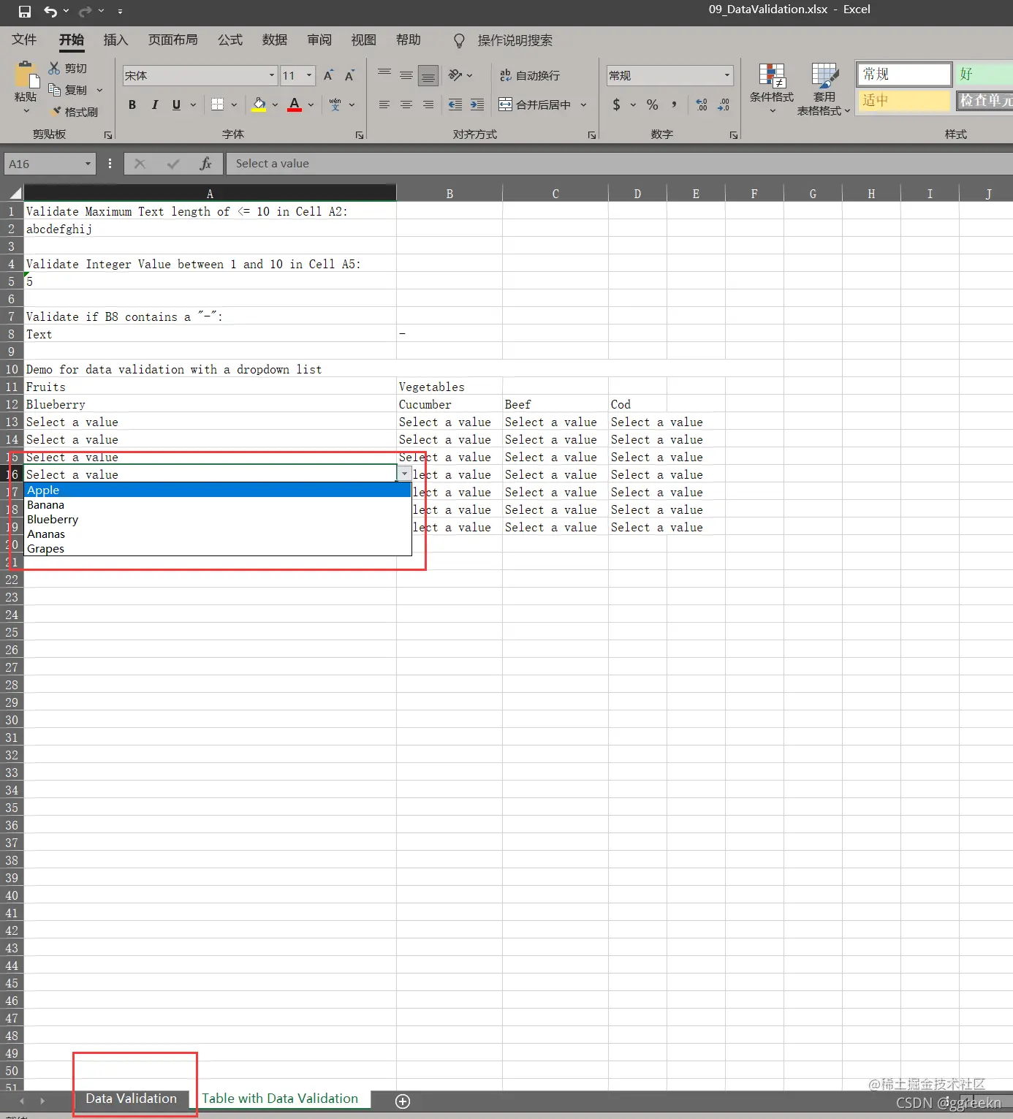This screenshot has height=1119, width=1013.
Task: Click the Copy icon
Action: click(x=54, y=89)
